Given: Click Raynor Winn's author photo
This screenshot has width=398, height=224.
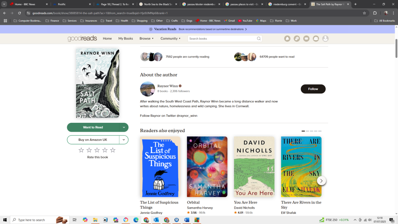Looking at the screenshot, I should point(147,89).
